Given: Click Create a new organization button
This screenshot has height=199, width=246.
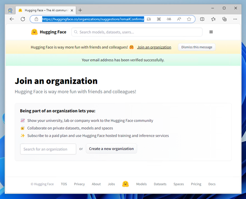Looking at the screenshot, I should pos(111,149).
